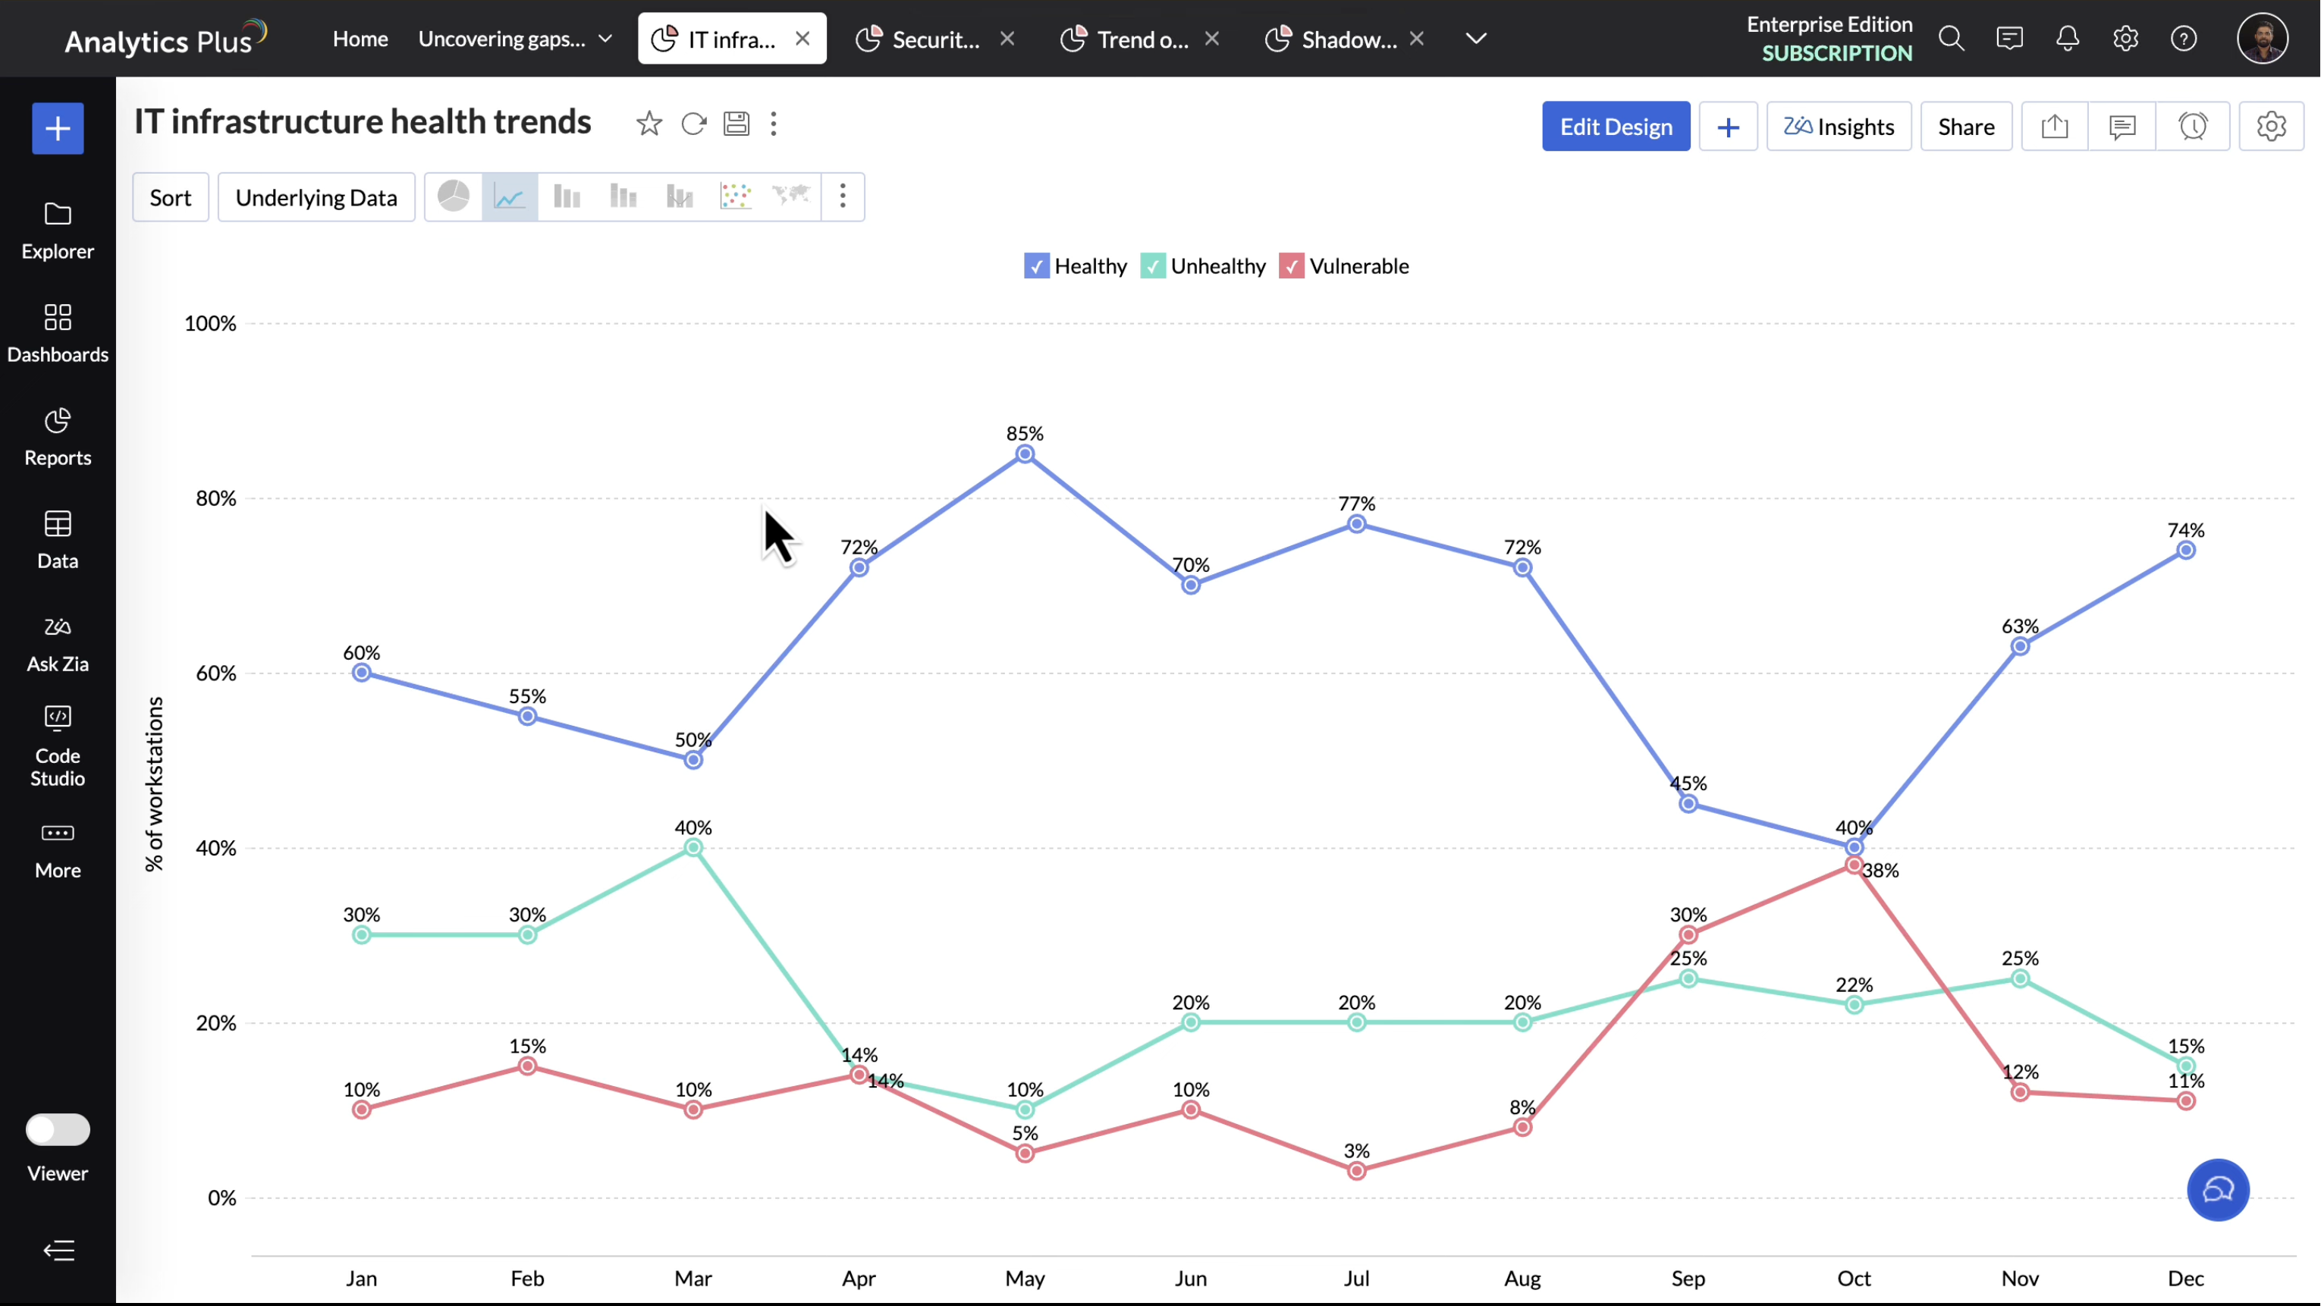
Task: Go to the Home menu item
Action: point(360,39)
